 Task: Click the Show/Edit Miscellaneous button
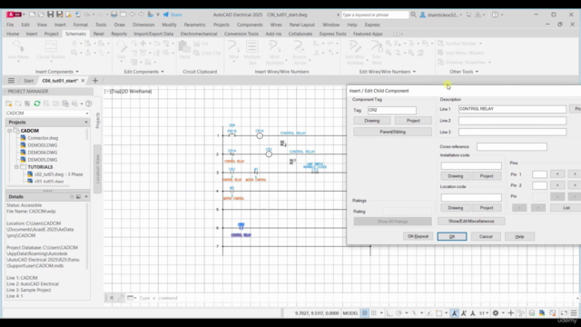(x=471, y=221)
